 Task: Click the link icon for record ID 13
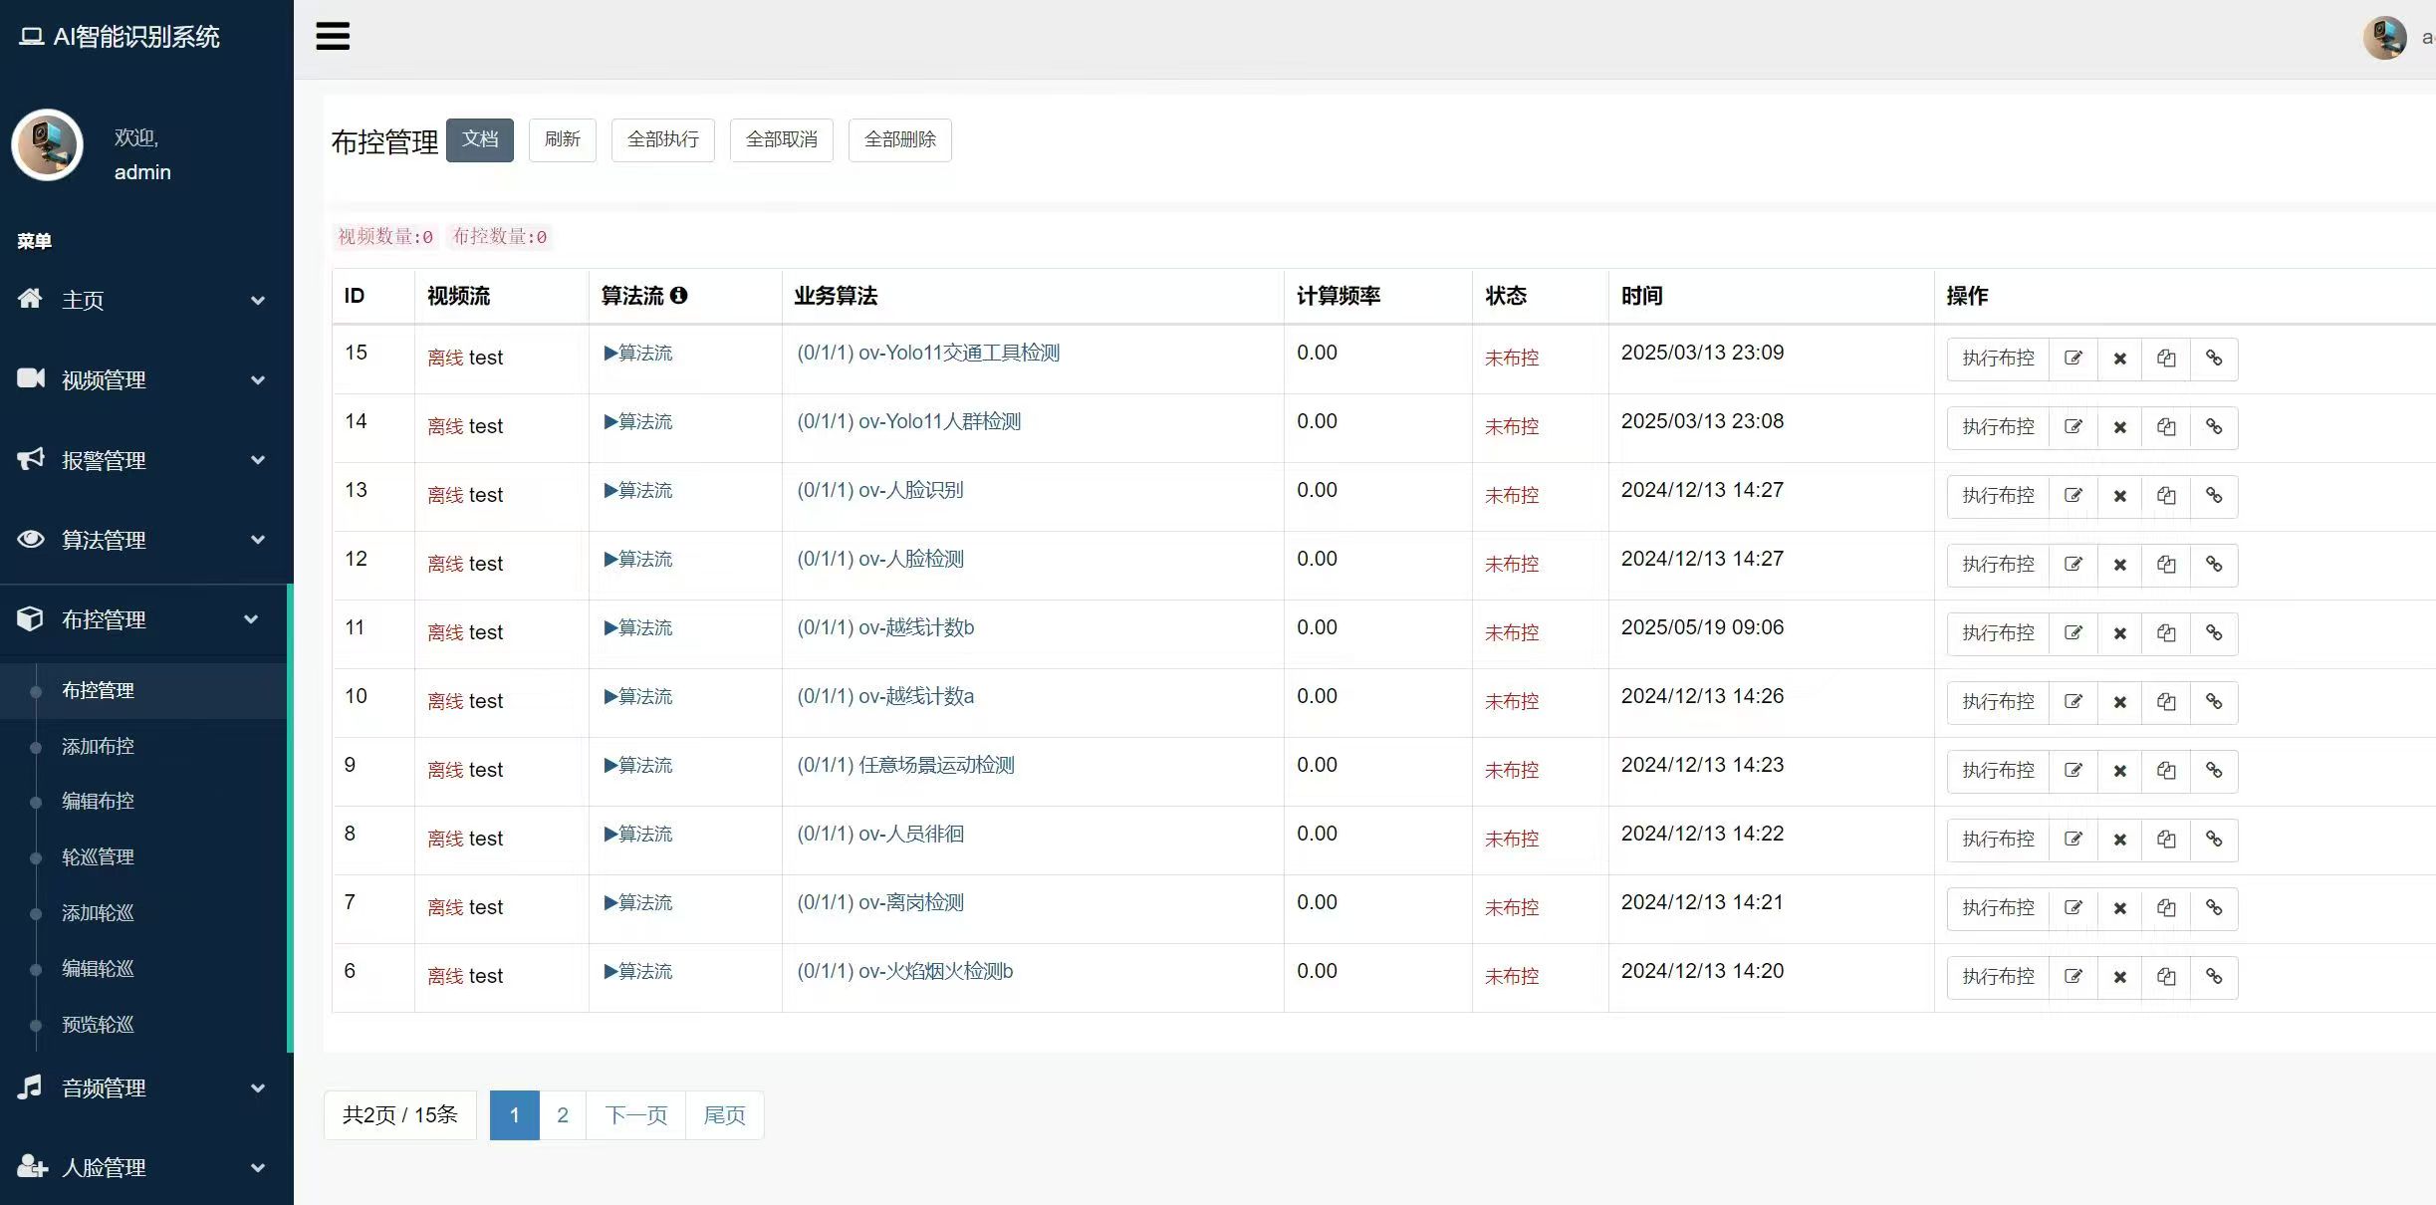pos(2214,495)
